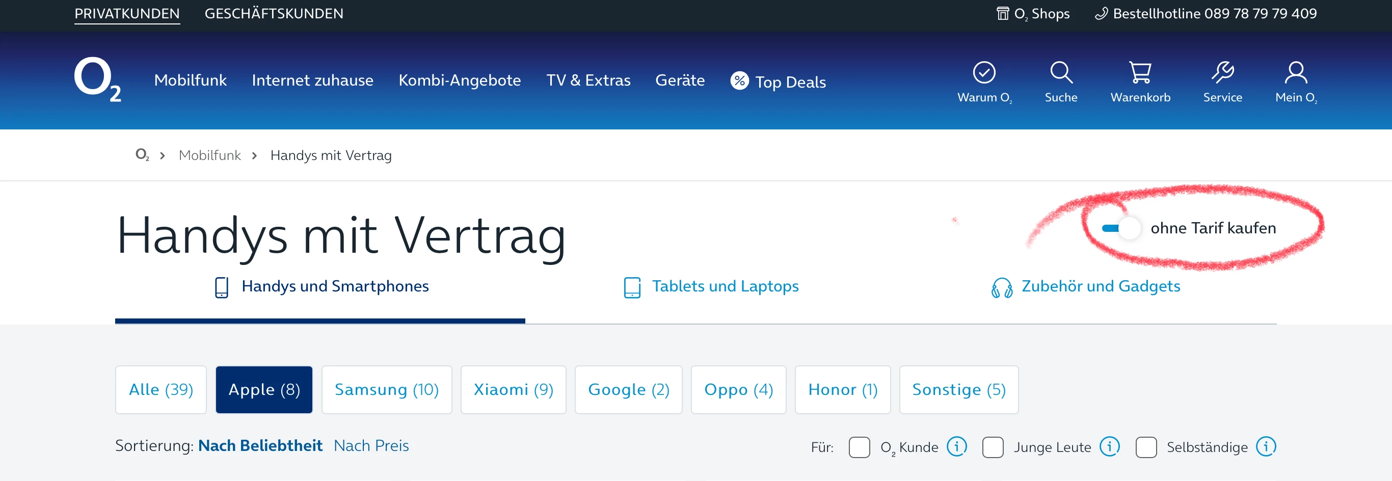Click the Handys mit Vertrag breadcrumb text
Viewport: 1392px width, 481px height.
click(x=331, y=155)
